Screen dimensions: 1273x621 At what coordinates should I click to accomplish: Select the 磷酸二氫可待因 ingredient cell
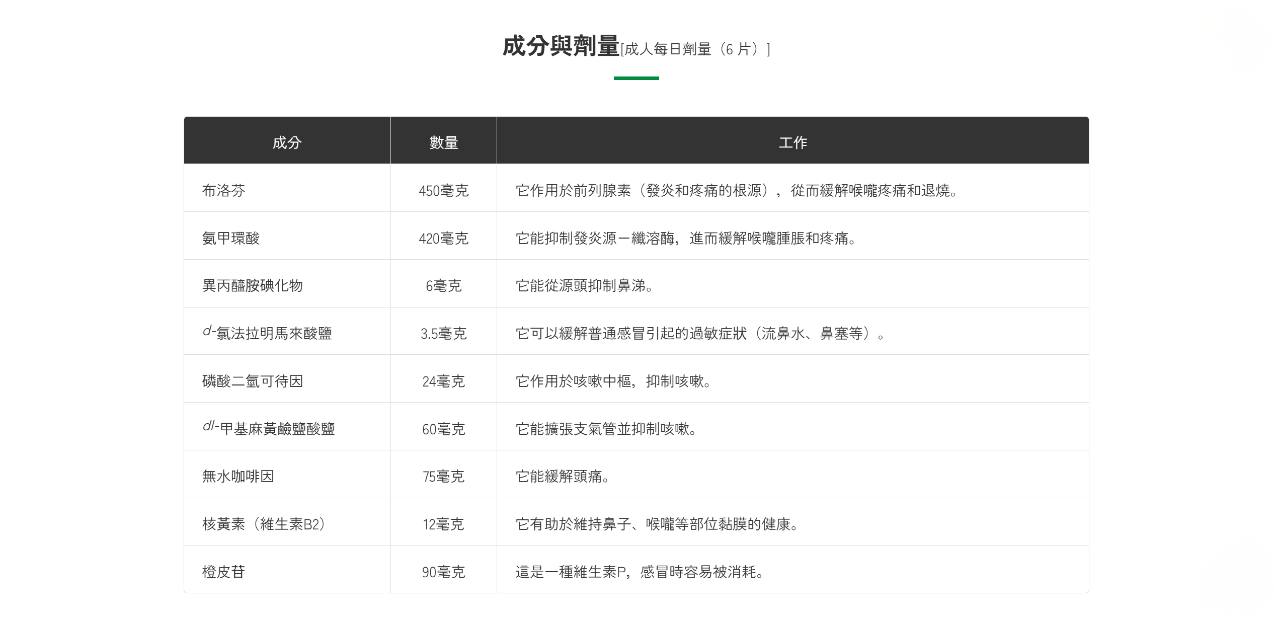252,381
